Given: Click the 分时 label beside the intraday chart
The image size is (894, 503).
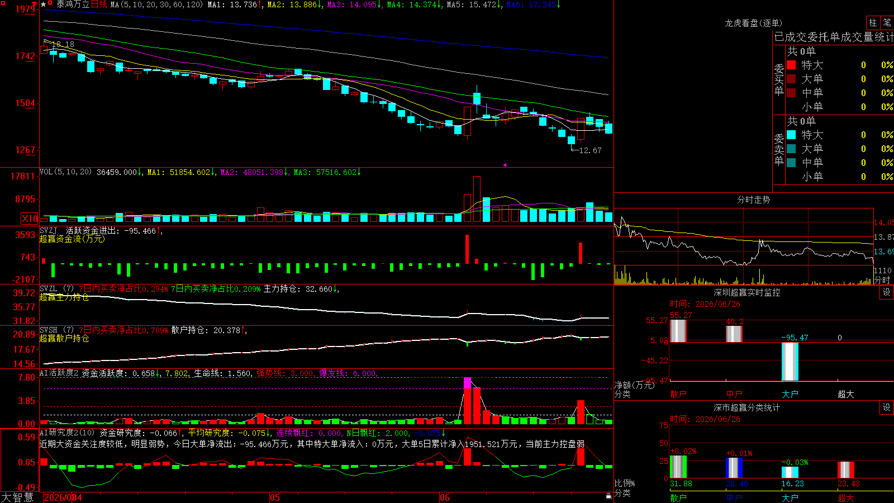Looking at the screenshot, I should (882, 280).
